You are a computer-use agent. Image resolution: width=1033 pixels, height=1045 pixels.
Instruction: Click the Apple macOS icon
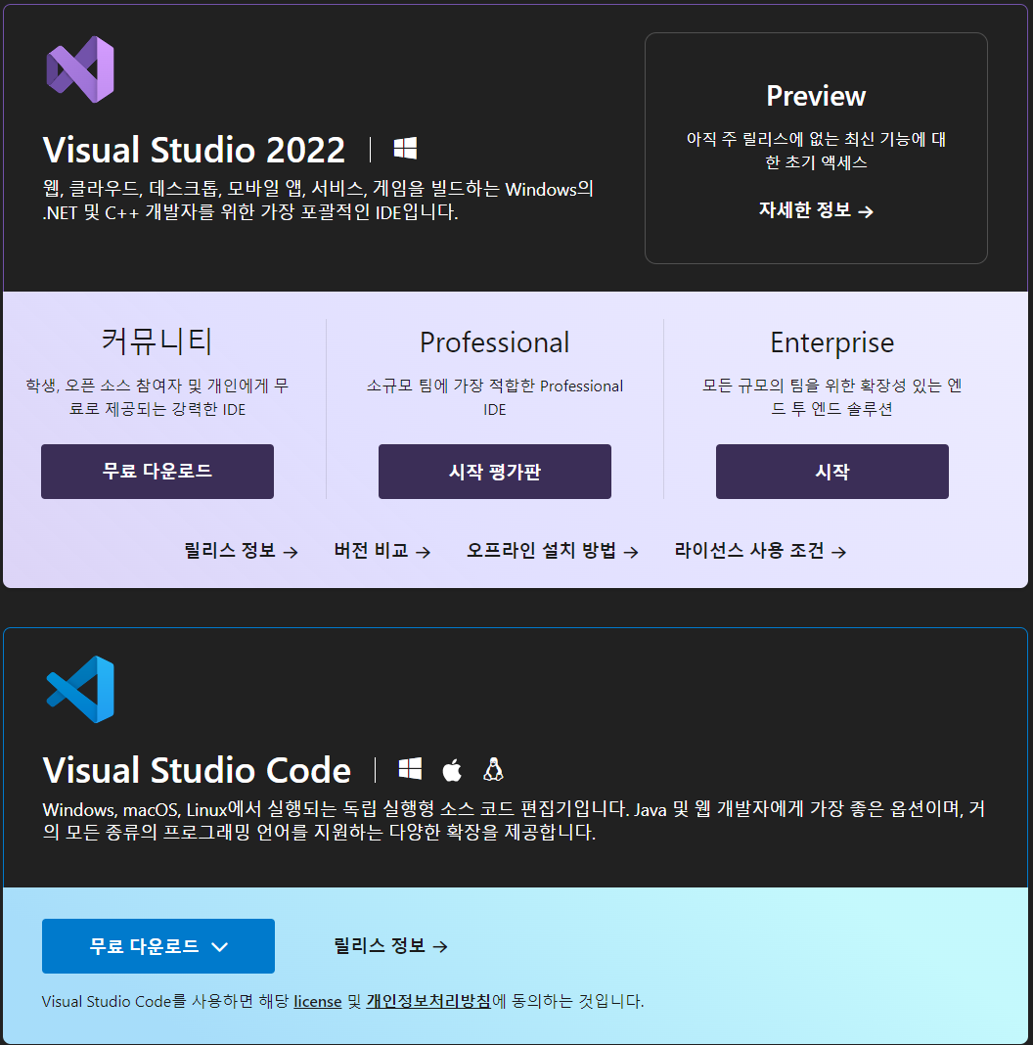[x=452, y=769]
